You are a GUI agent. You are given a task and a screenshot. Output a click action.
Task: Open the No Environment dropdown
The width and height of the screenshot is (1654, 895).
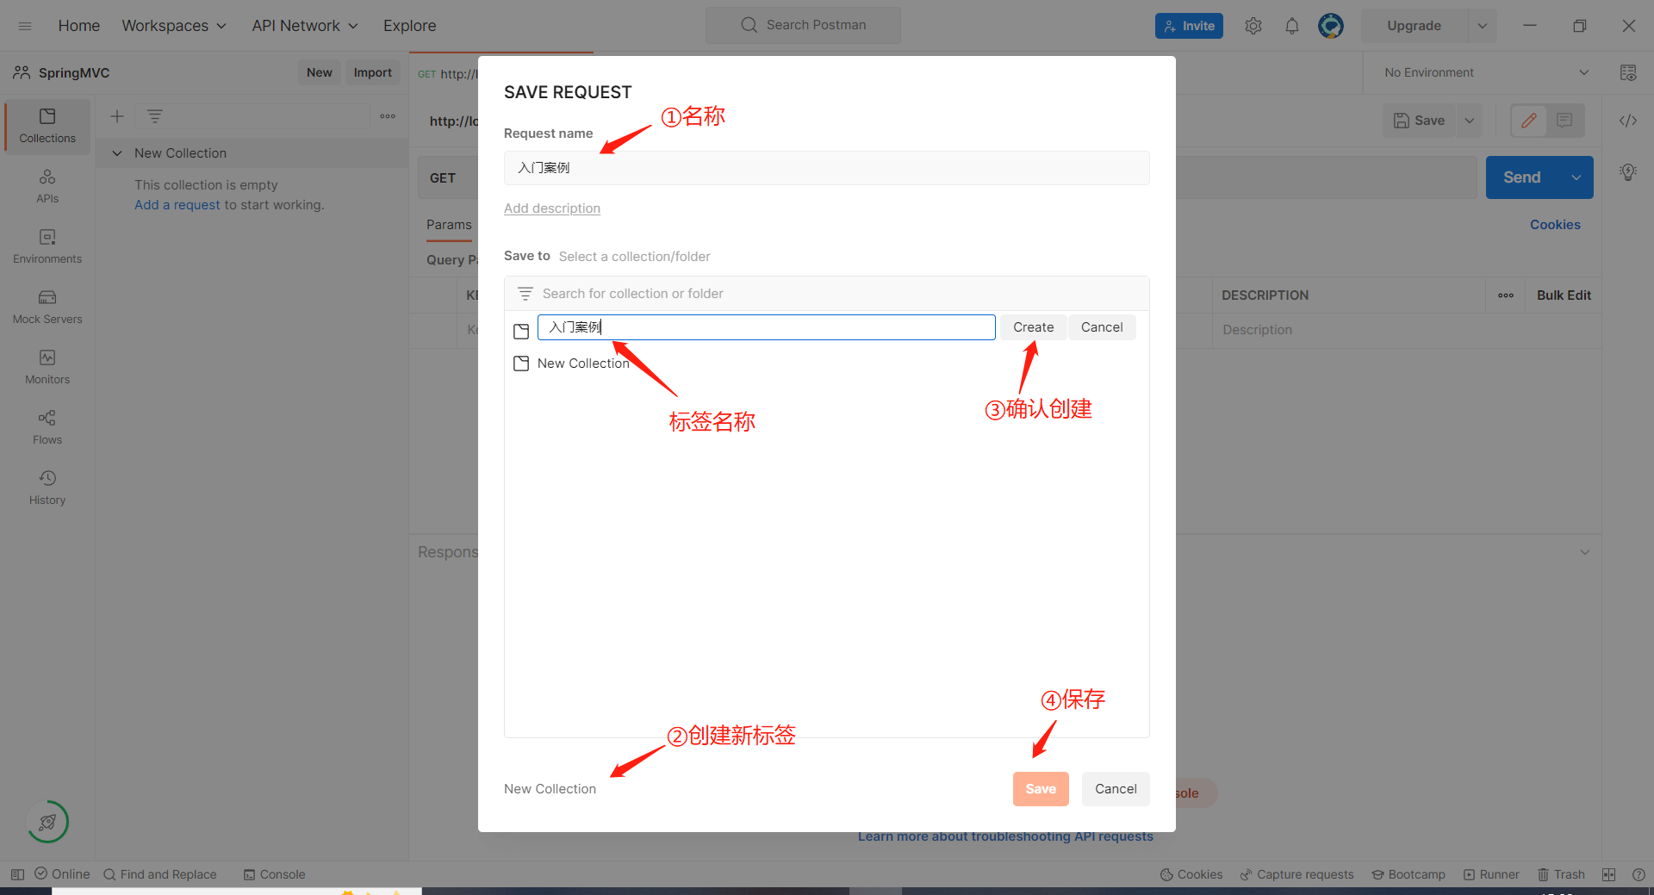click(x=1487, y=72)
